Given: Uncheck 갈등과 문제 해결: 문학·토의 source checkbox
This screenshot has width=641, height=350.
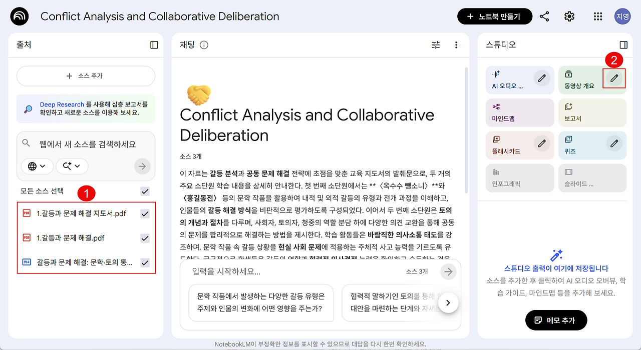Looking at the screenshot, I should point(145,262).
